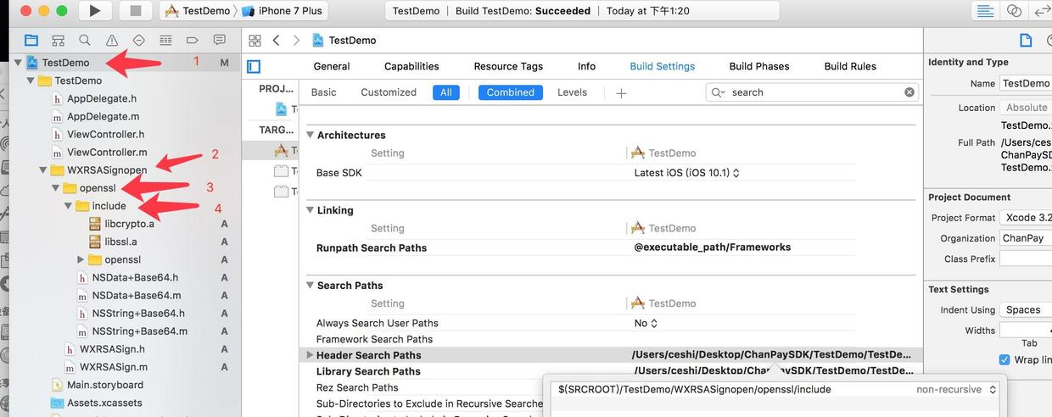Clear the build settings search field
Viewport: 1052px width, 417px height.
909,92
